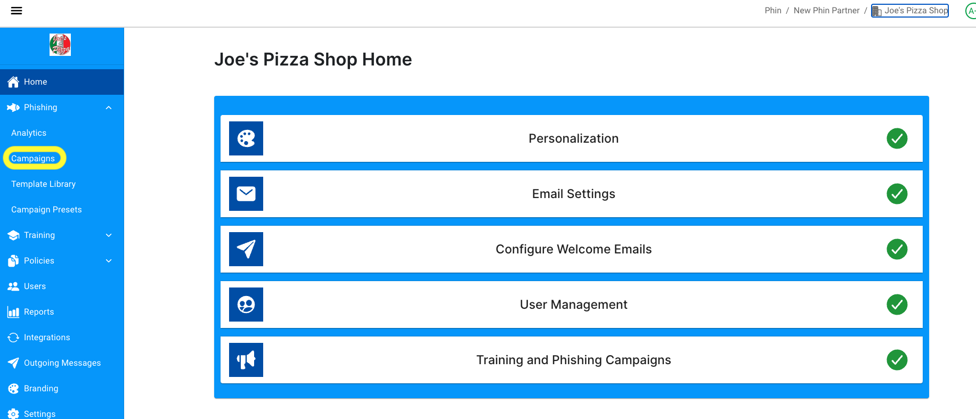Expand the Training section chevron

(109, 235)
